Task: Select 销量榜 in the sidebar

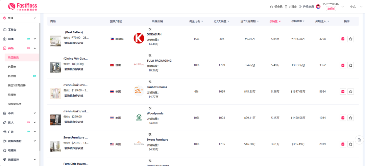Action: coord(12,67)
